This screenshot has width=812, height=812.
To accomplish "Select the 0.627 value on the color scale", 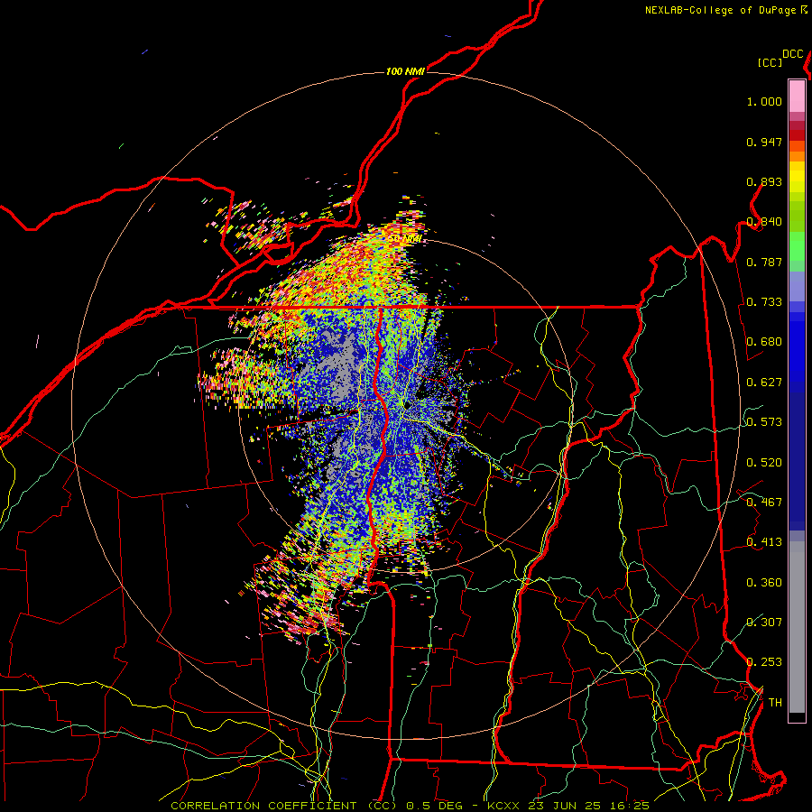I will 764,383.
